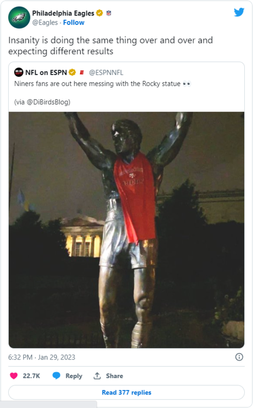Click the red ESPN affiliate badge

click(81, 72)
